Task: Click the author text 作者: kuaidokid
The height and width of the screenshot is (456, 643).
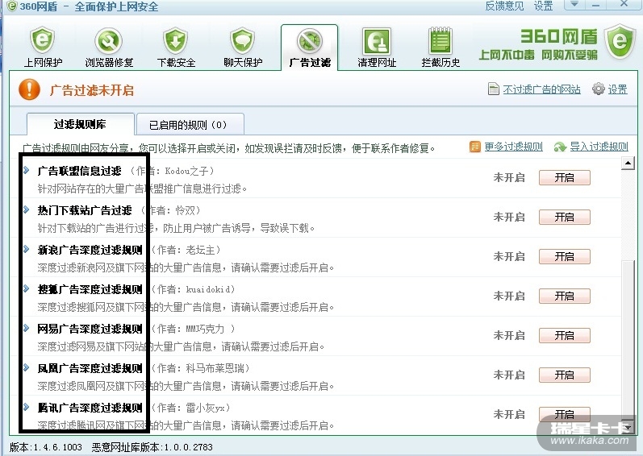Action: point(193,289)
